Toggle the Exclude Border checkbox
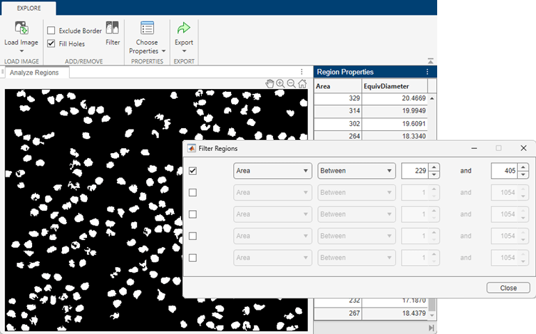The height and width of the screenshot is (334, 536). click(52, 31)
